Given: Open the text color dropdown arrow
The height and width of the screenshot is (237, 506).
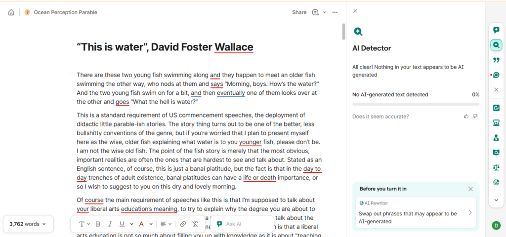Looking at the screenshot, I should tap(151, 224).
